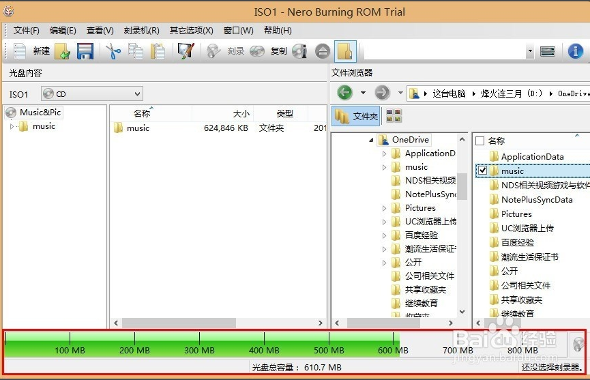590x380 pixels.
Task: Click the 文件夹 view button
Action: point(356,116)
